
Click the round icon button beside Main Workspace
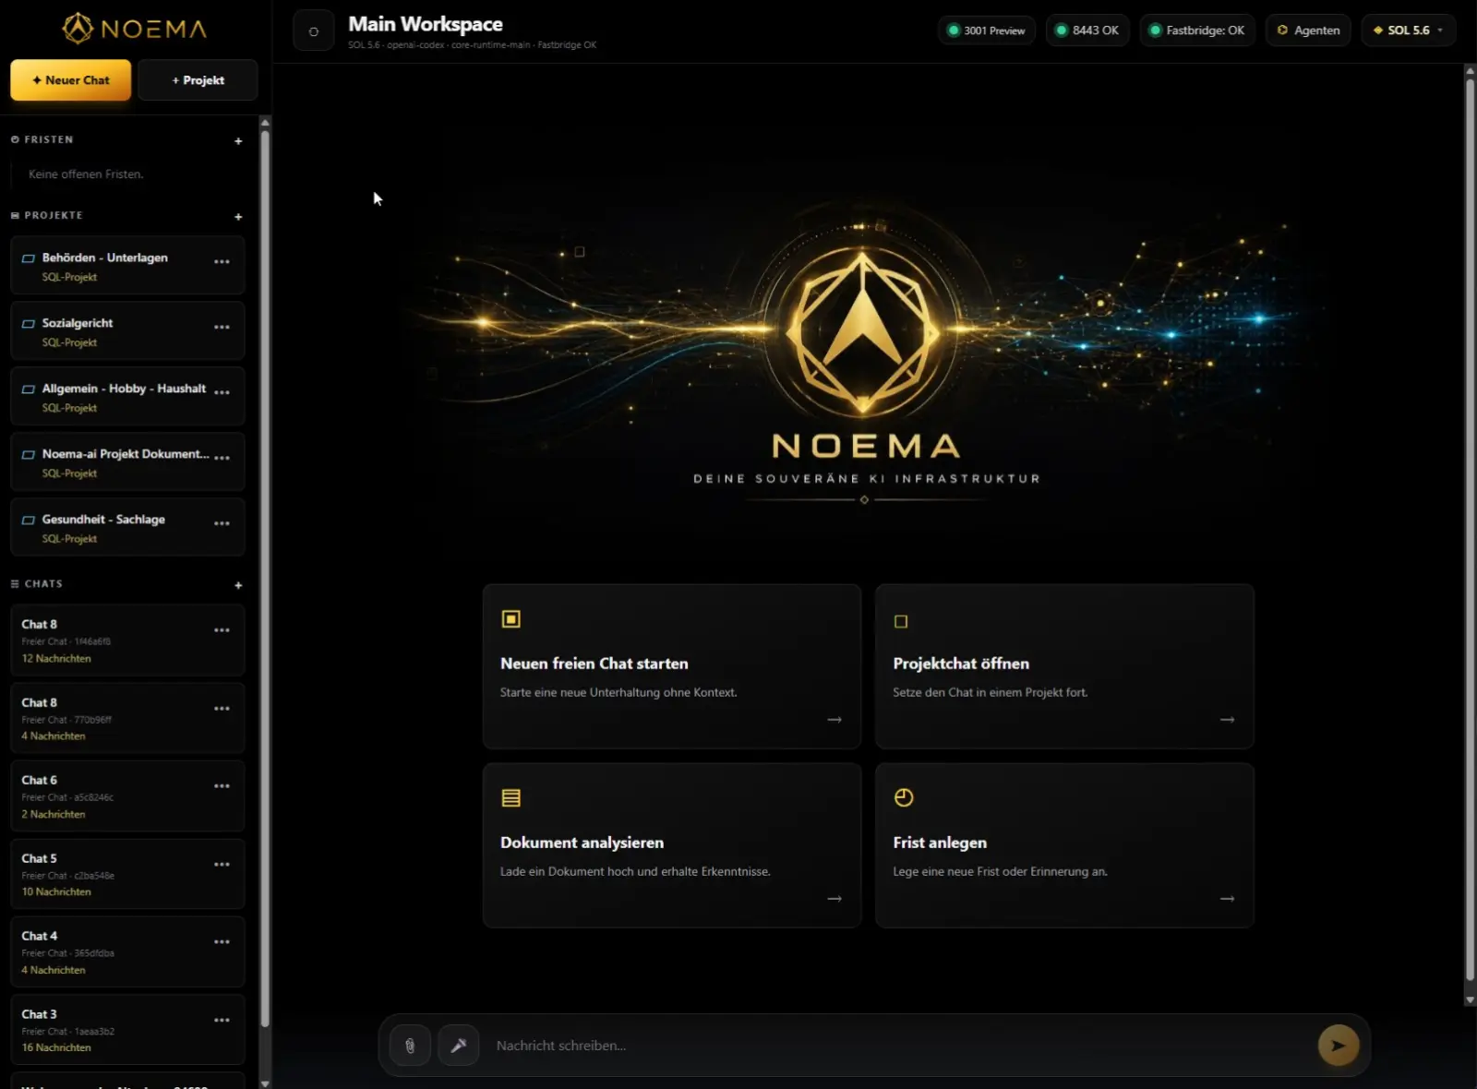pos(314,31)
